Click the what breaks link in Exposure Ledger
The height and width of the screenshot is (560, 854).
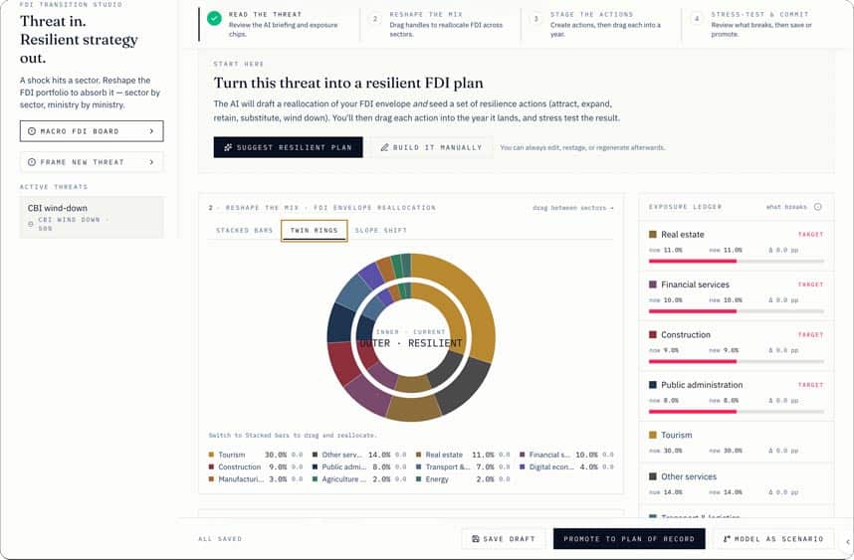click(786, 207)
